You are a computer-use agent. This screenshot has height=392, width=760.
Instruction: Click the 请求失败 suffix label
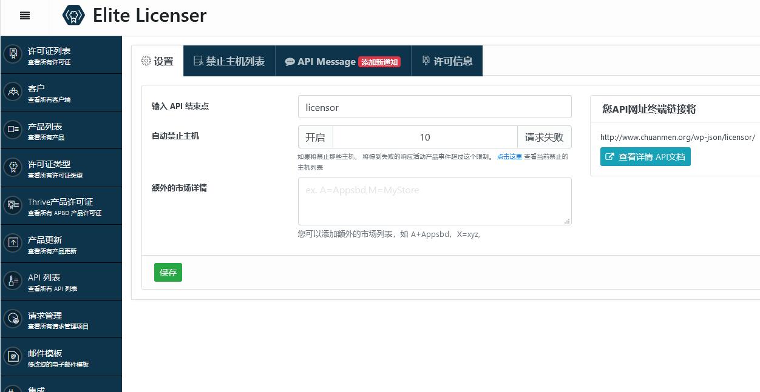pyautogui.click(x=545, y=137)
